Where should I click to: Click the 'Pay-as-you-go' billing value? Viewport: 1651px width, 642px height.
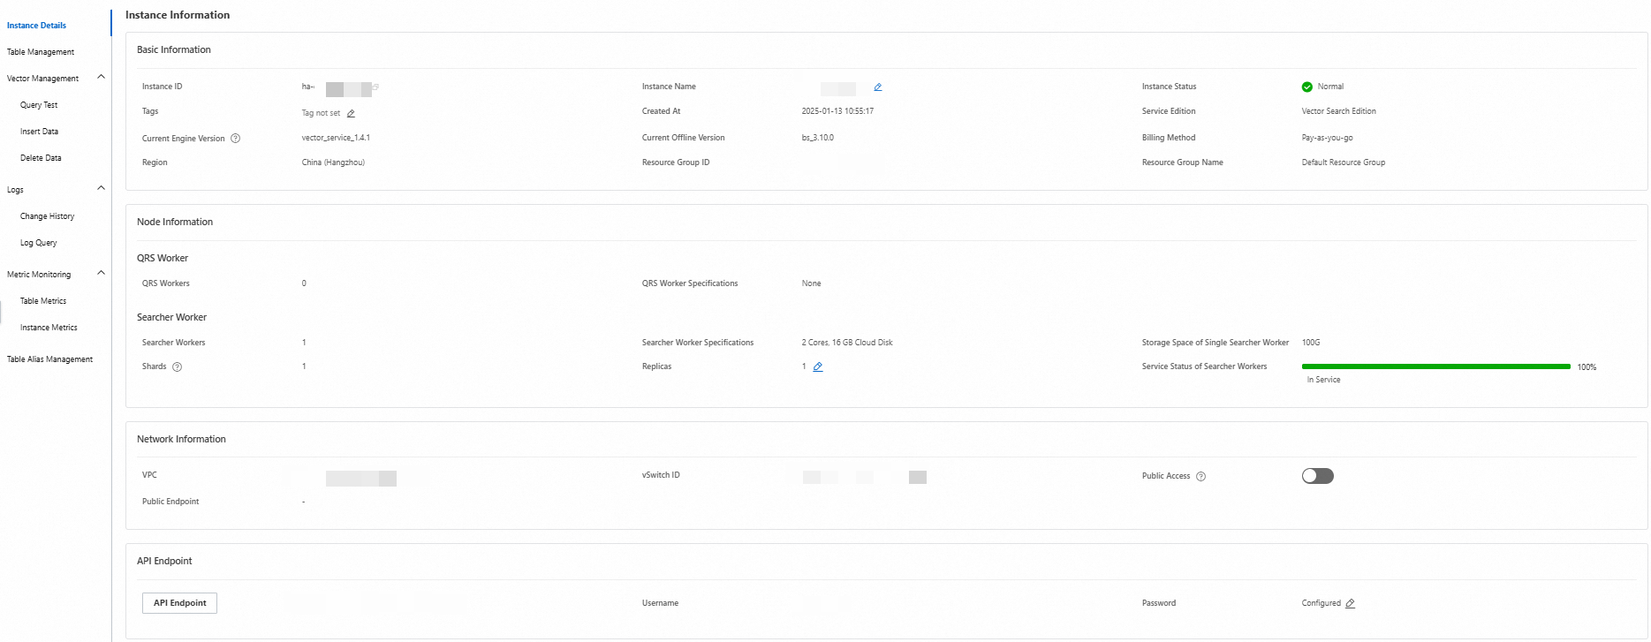[1327, 138]
